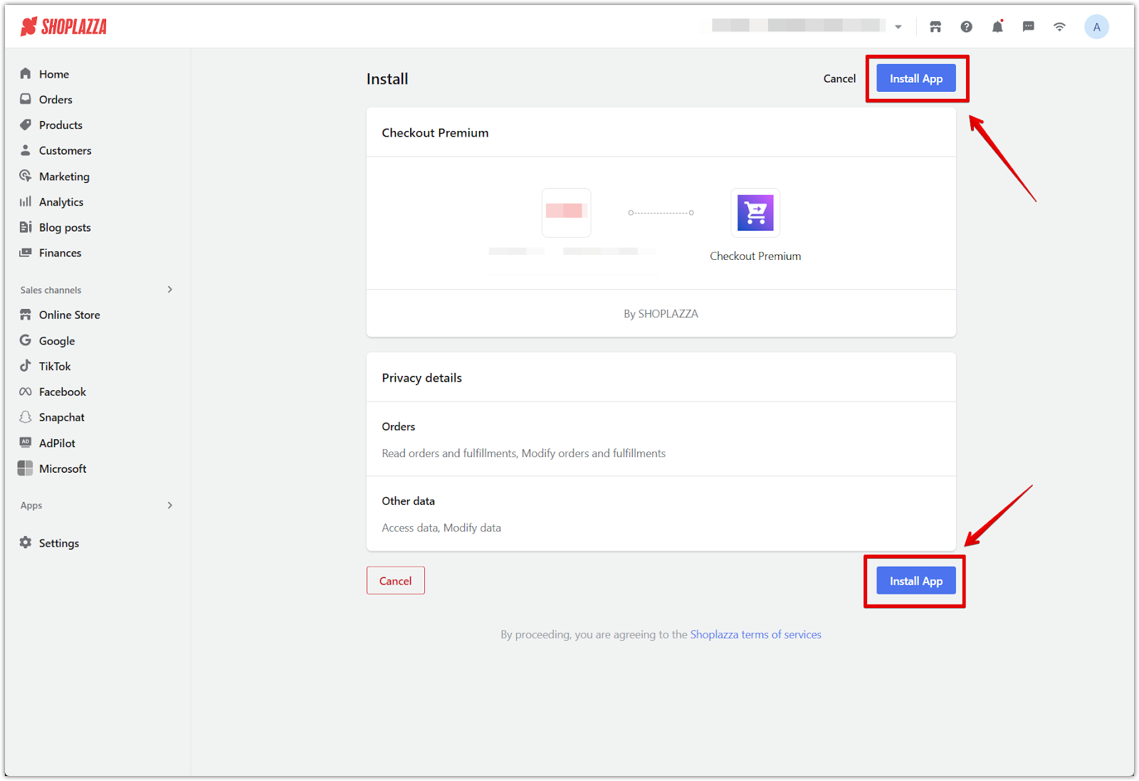Click the AdPilot icon
Screen dimensions: 1139x781
pos(26,442)
